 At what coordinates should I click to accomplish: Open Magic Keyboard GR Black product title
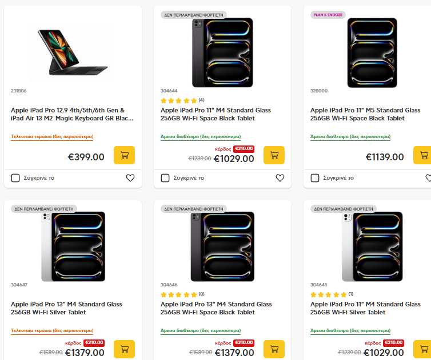pos(72,114)
